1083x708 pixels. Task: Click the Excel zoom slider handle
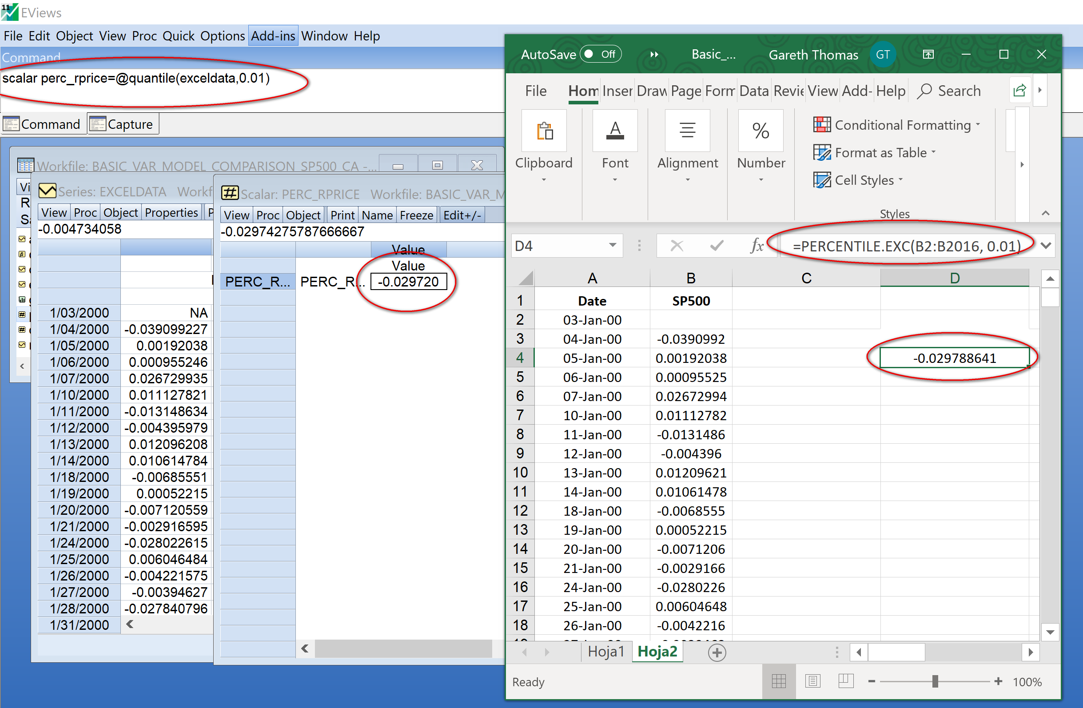[935, 681]
